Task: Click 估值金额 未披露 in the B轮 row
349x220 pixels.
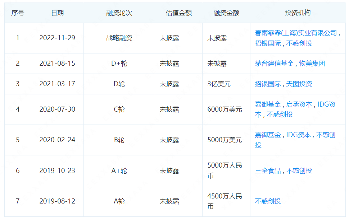Action: 169,140
